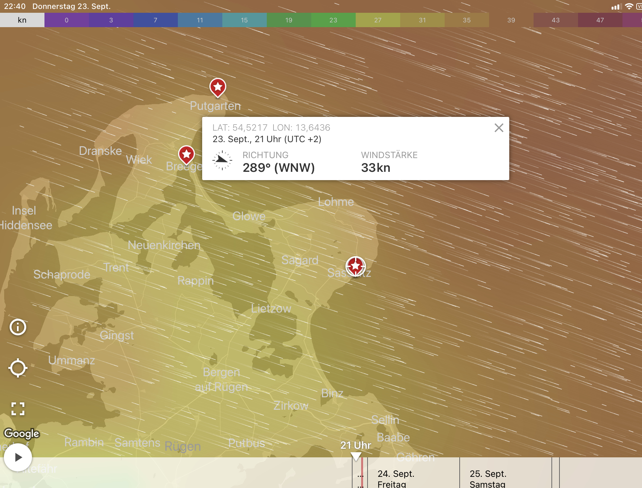The height and width of the screenshot is (488, 642).
Task: Start the wind forecast animation playback
Action: tap(18, 457)
